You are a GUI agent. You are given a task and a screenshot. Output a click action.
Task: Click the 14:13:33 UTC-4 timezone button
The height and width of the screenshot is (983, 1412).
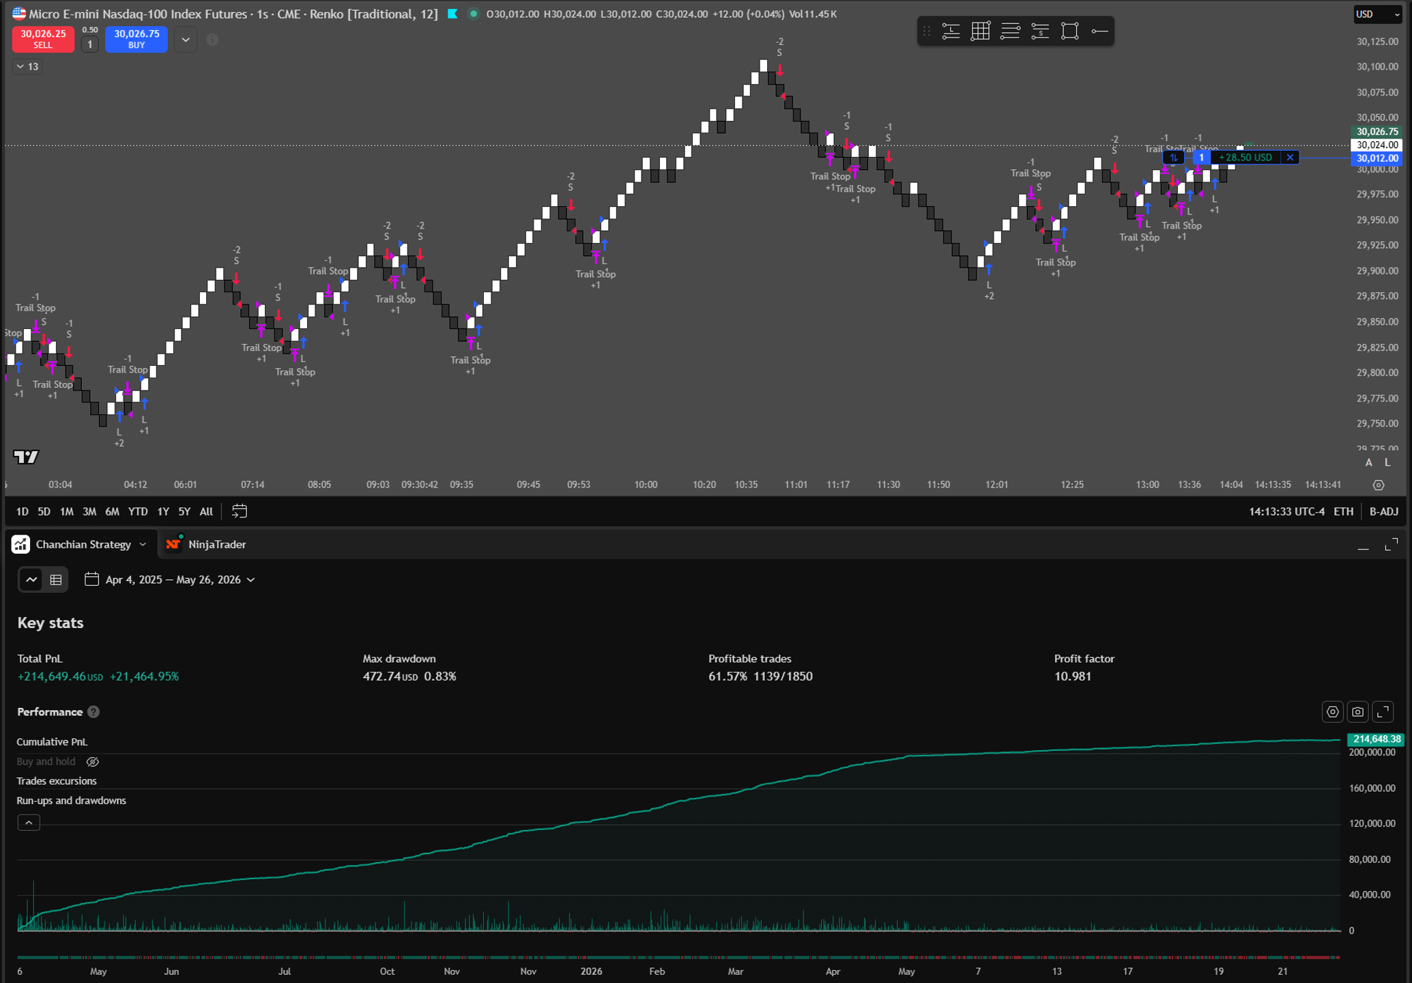1286,511
